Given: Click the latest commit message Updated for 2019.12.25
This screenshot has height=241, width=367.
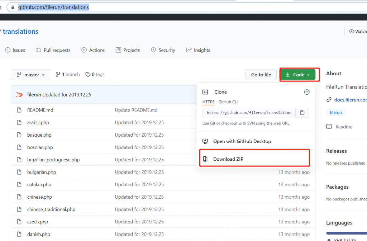Looking at the screenshot, I should [67, 95].
